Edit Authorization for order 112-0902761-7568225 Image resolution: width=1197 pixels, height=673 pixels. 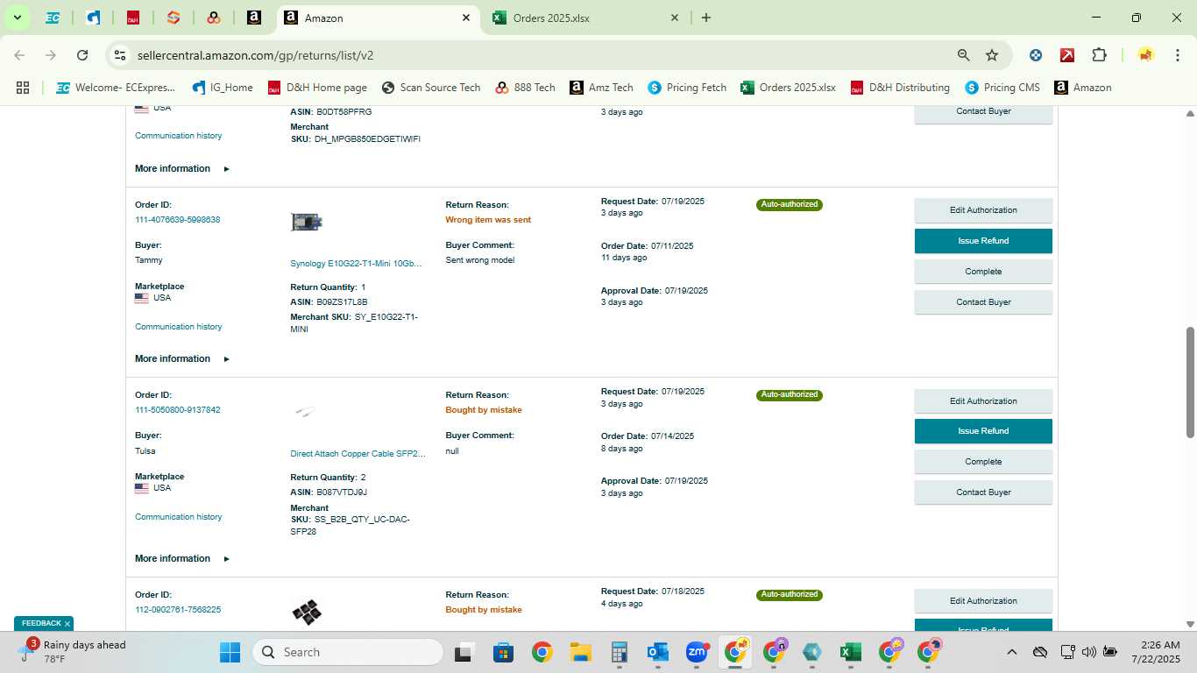[x=983, y=601]
